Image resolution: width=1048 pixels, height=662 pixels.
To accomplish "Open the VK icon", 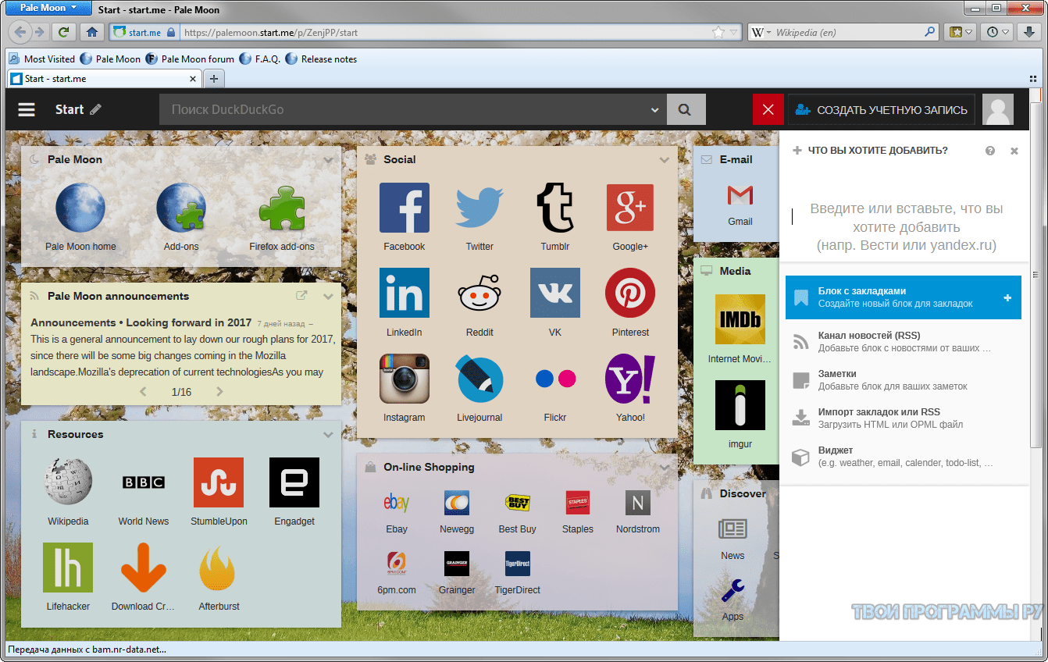I will pos(555,293).
